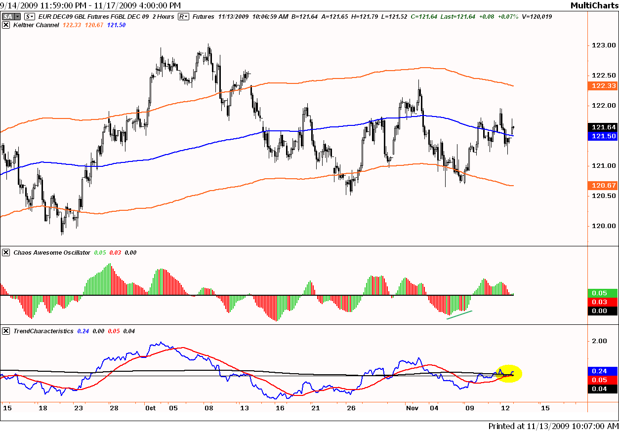619x431 pixels.
Task: Select the orange 120.67 lower band price marker
Action: [603, 186]
